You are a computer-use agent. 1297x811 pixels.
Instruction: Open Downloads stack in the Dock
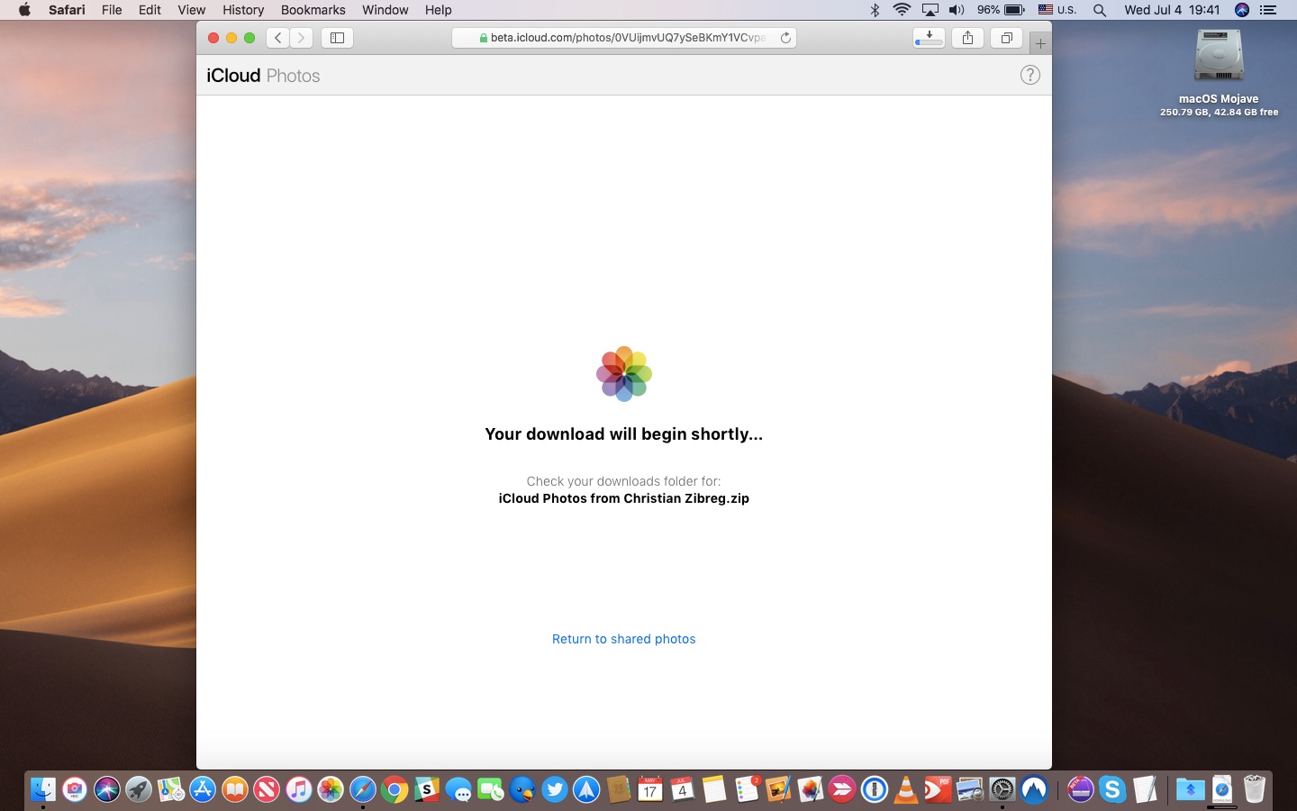tap(1222, 789)
